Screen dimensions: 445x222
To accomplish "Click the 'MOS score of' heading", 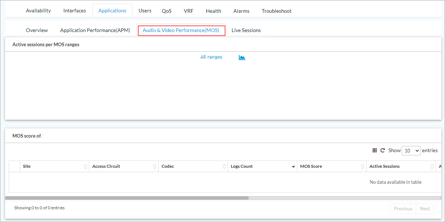I will click(x=27, y=136).
